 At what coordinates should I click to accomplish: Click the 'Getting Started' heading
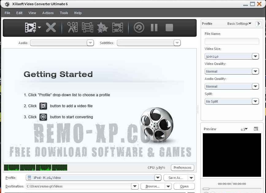[58, 74]
